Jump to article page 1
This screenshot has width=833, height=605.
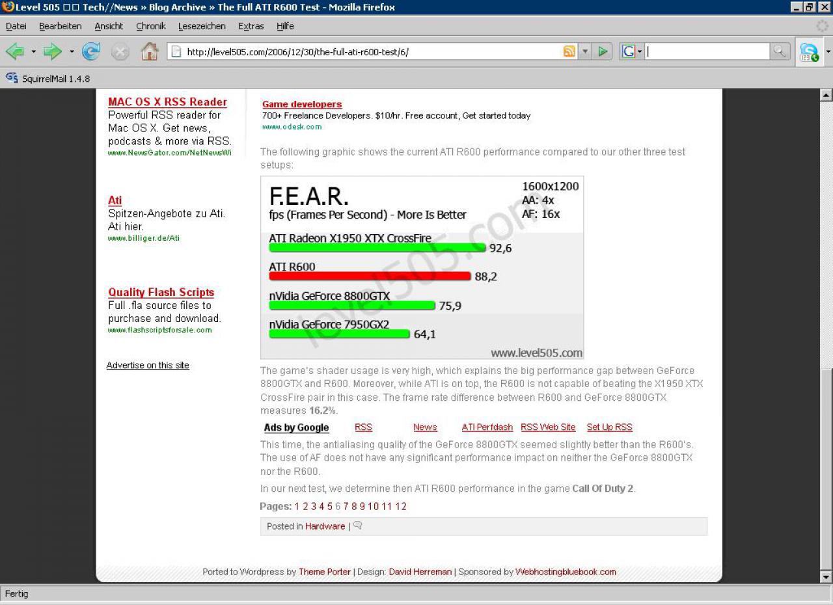pyautogui.click(x=297, y=506)
